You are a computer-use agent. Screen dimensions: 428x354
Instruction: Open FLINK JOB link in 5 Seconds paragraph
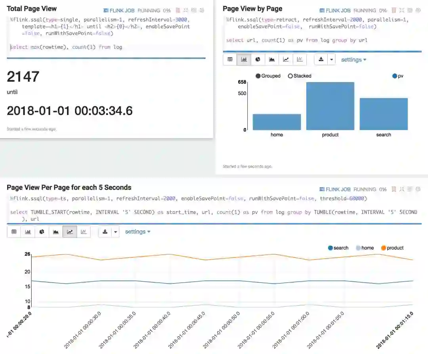click(x=335, y=189)
